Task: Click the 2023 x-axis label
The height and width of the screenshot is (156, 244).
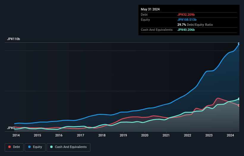Action: click(x=209, y=135)
